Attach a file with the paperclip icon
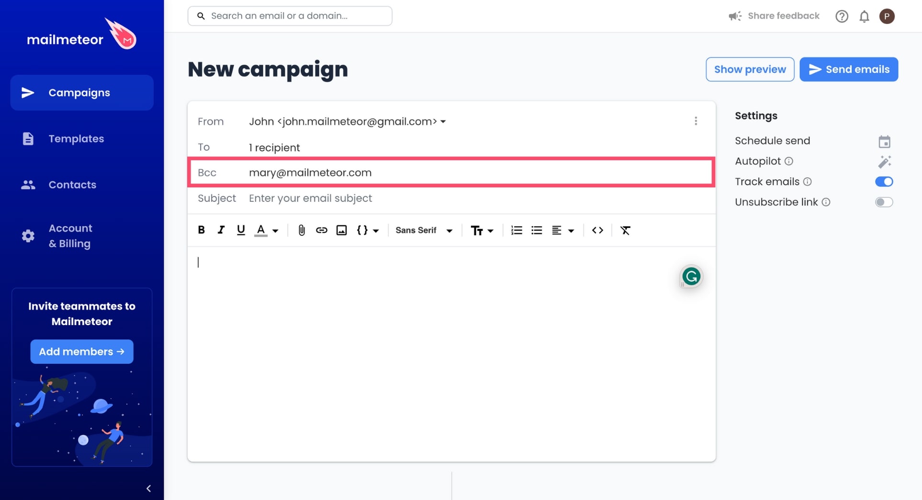 click(302, 230)
